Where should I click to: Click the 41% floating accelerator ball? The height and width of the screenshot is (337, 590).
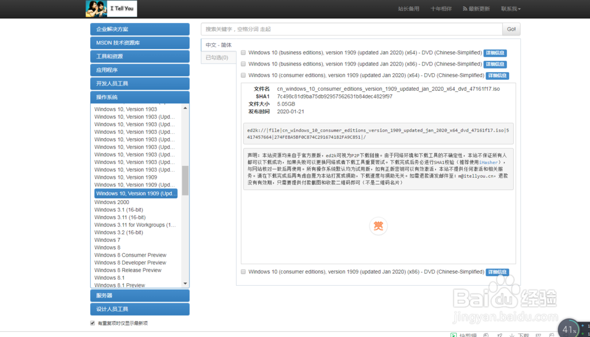click(569, 329)
